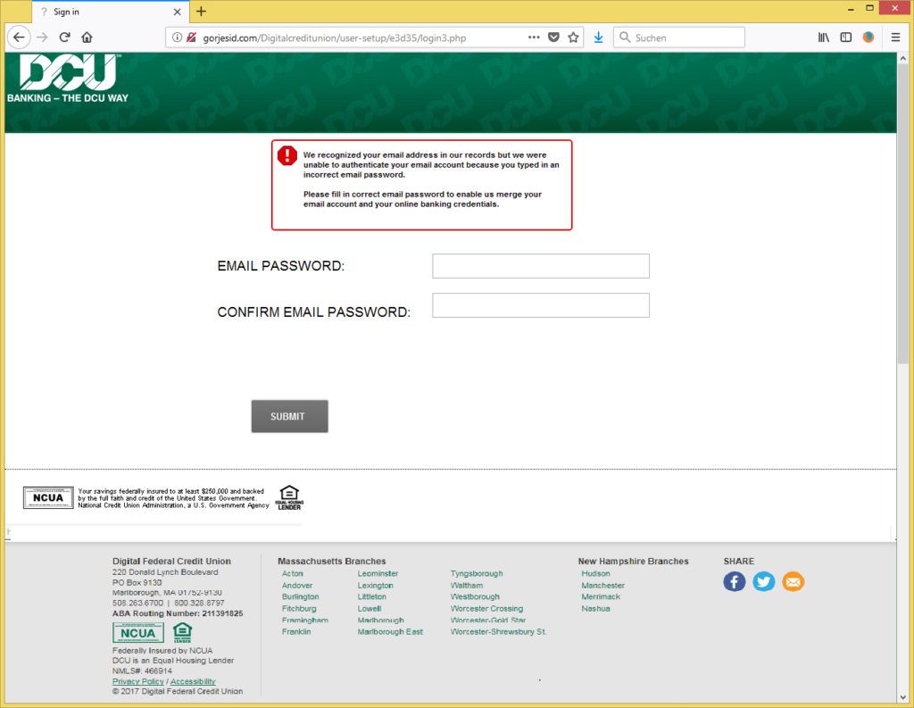This screenshot has height=708, width=914.
Task: Toggle the sidebar view in the toolbar
Action: (845, 37)
